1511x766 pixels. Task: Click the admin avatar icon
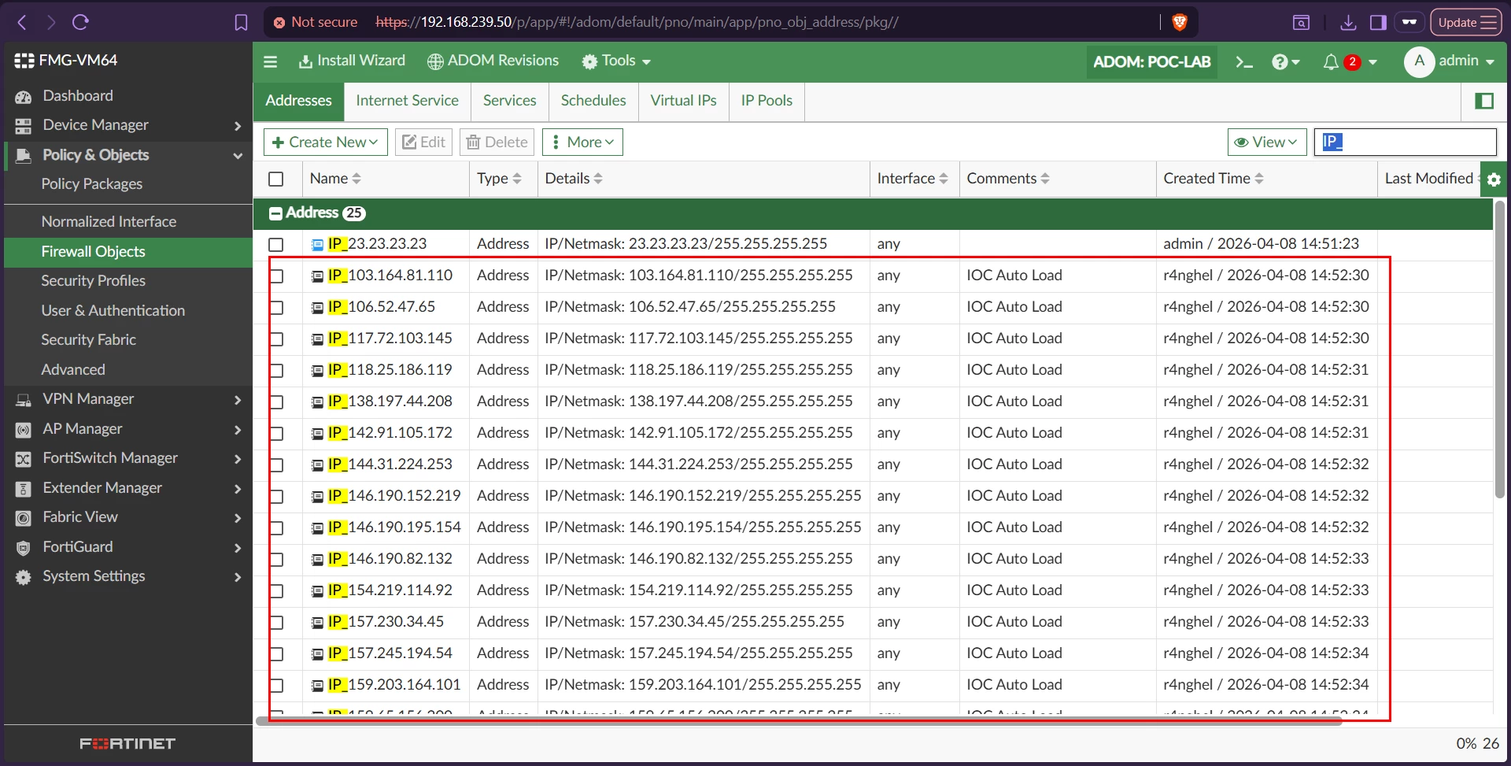(x=1419, y=61)
